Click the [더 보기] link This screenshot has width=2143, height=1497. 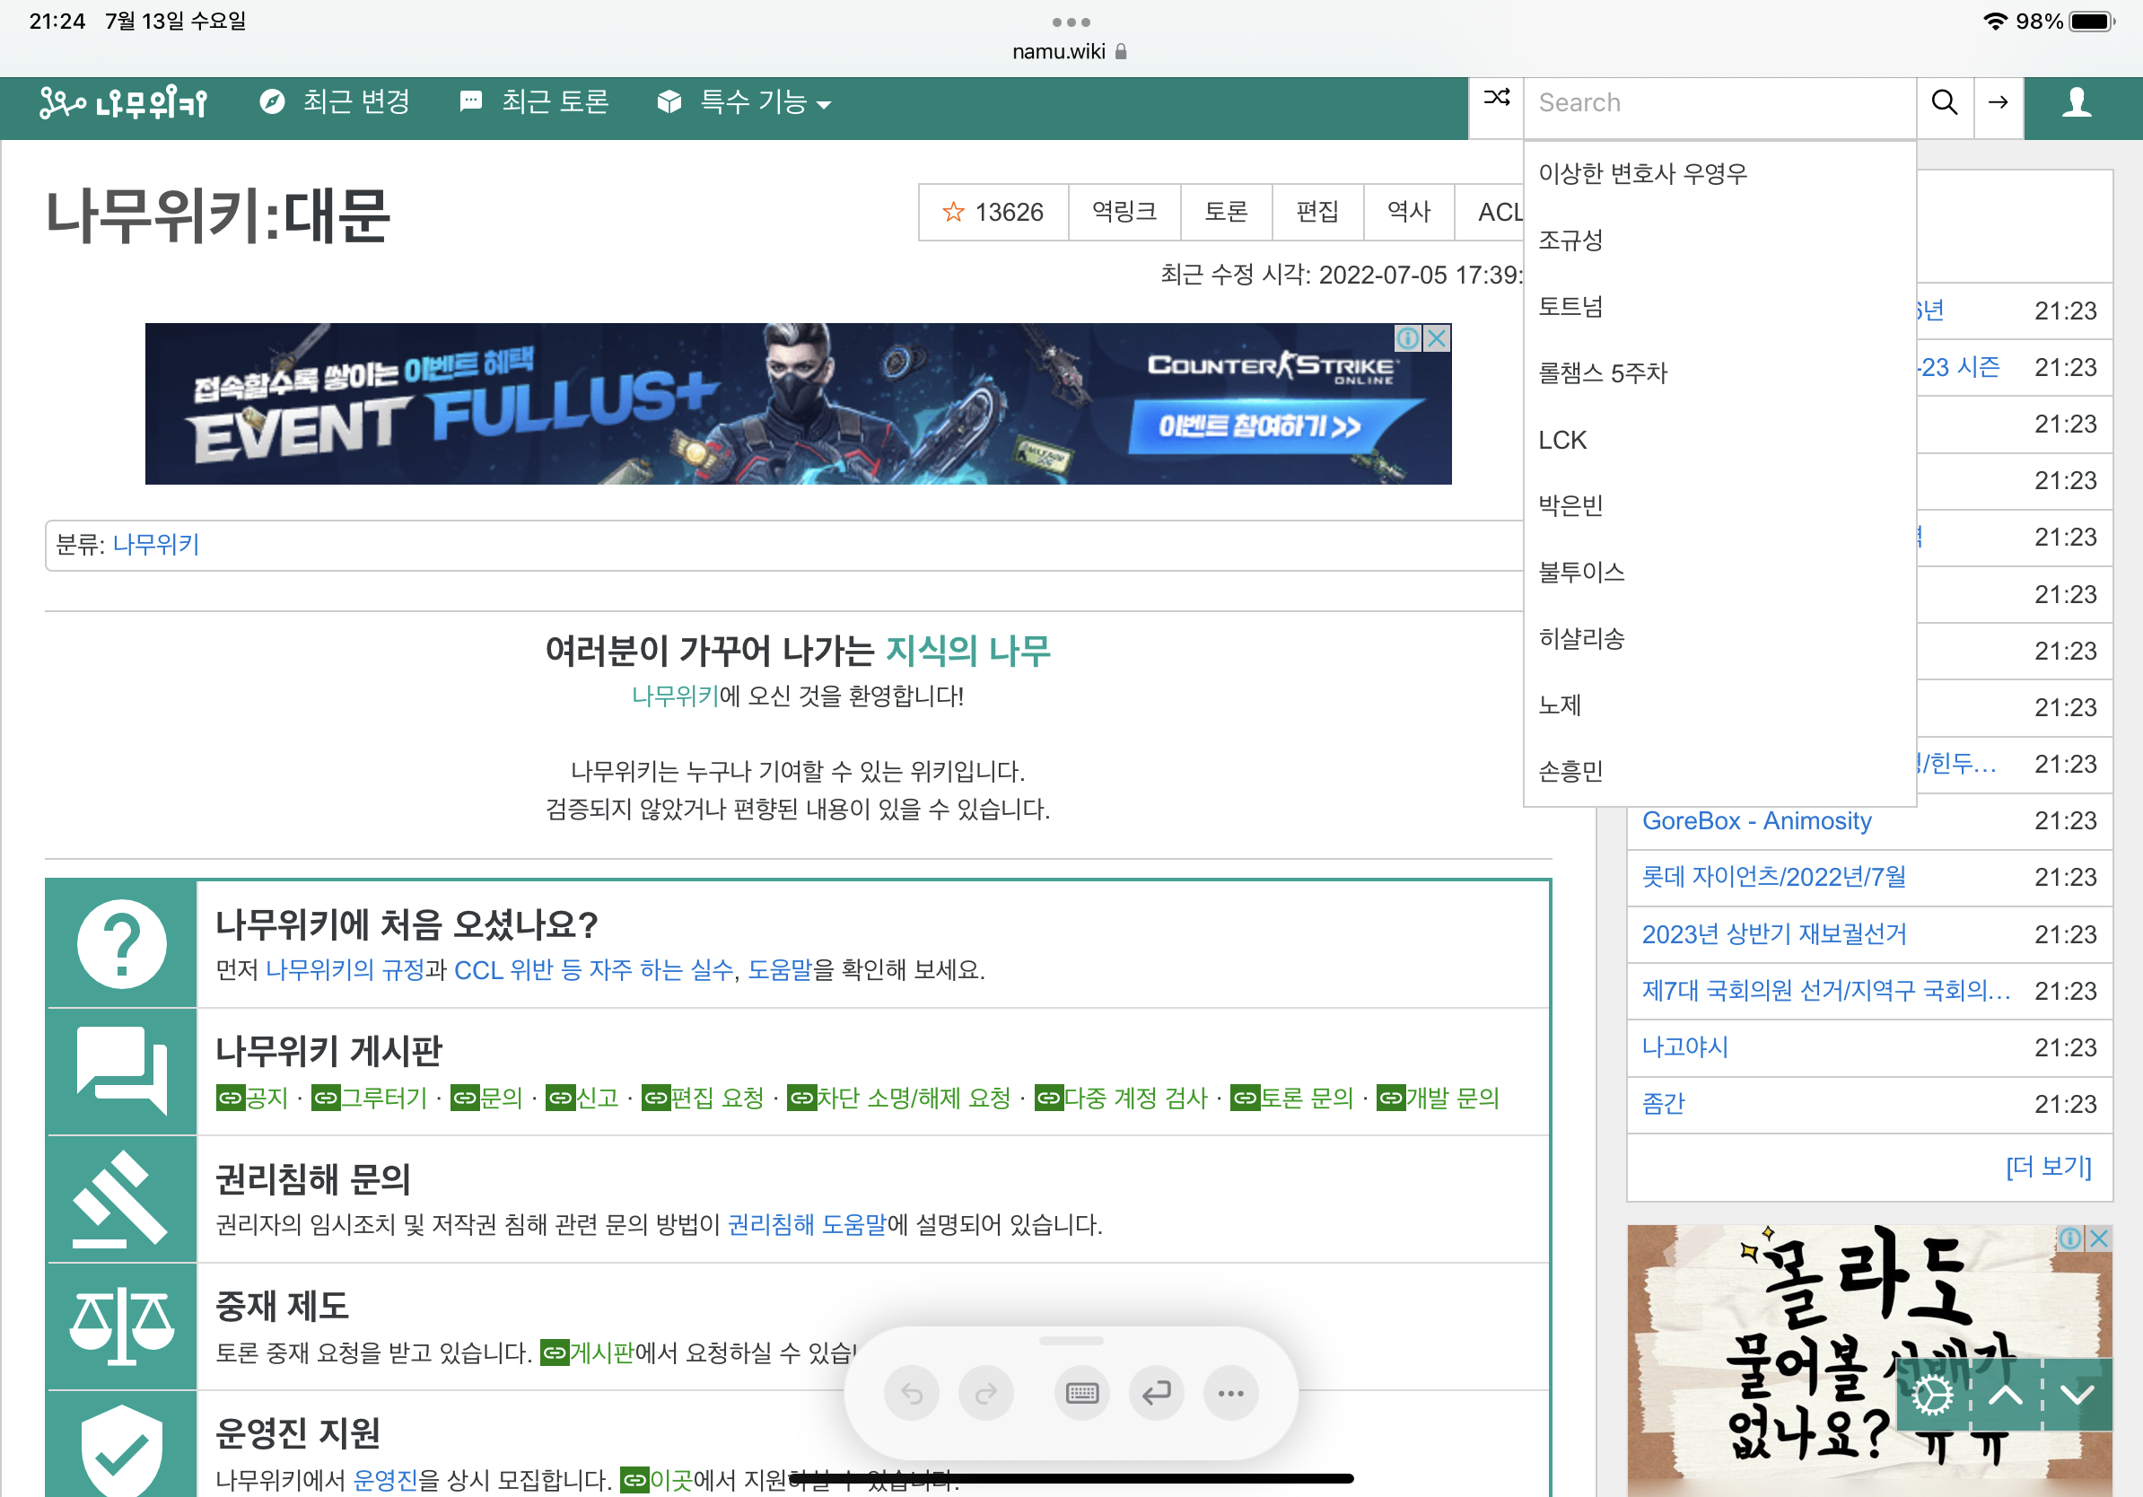coord(2048,1166)
